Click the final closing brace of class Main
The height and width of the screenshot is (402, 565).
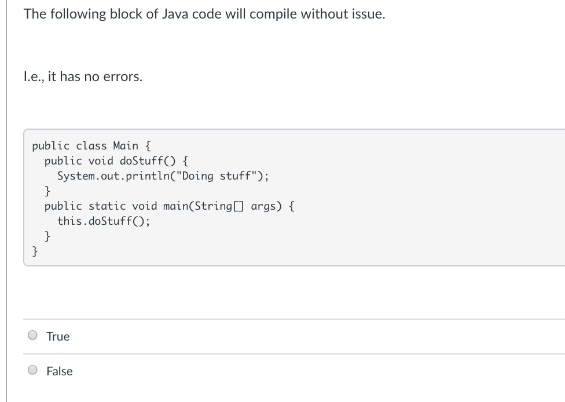click(35, 251)
